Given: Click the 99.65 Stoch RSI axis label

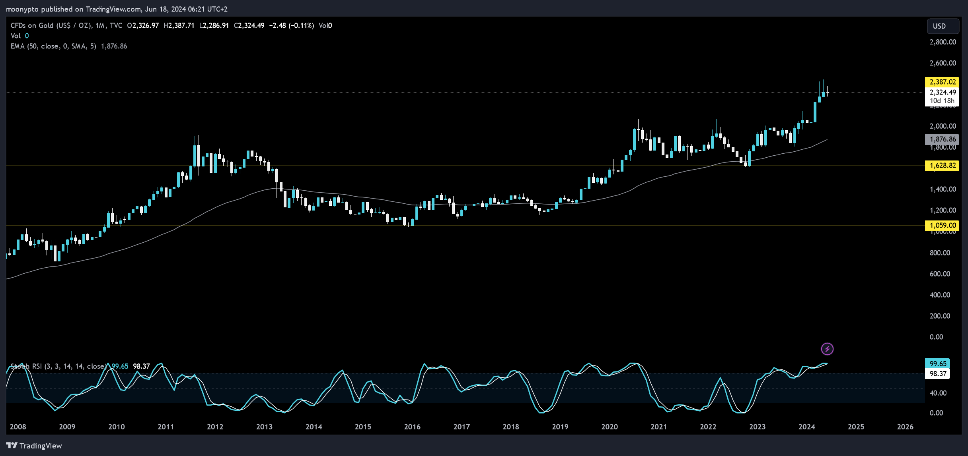Looking at the screenshot, I should 937,363.
